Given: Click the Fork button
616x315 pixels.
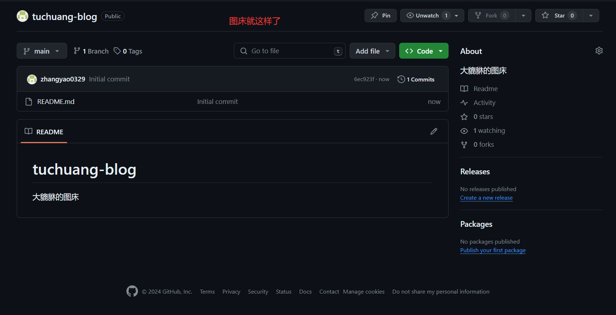Looking at the screenshot, I should (x=492, y=16).
